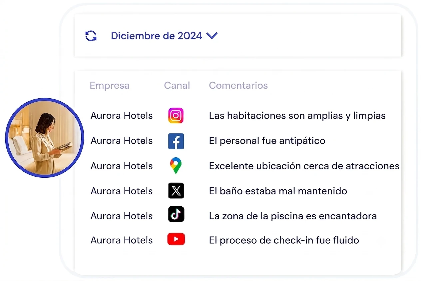Select comment 'El proceso de check-in fue fluido'
This screenshot has height=281, width=421.
(x=284, y=240)
